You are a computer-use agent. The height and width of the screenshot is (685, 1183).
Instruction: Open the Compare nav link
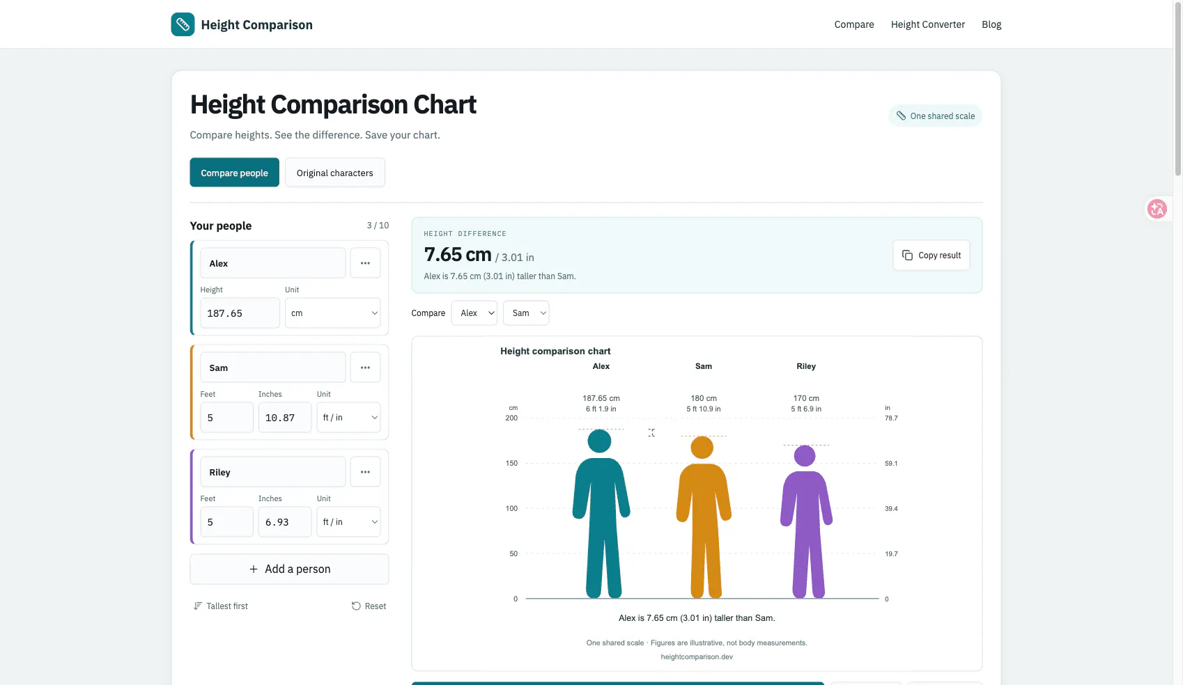click(x=854, y=24)
